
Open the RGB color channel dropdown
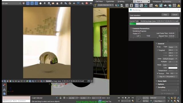(11, 3)
